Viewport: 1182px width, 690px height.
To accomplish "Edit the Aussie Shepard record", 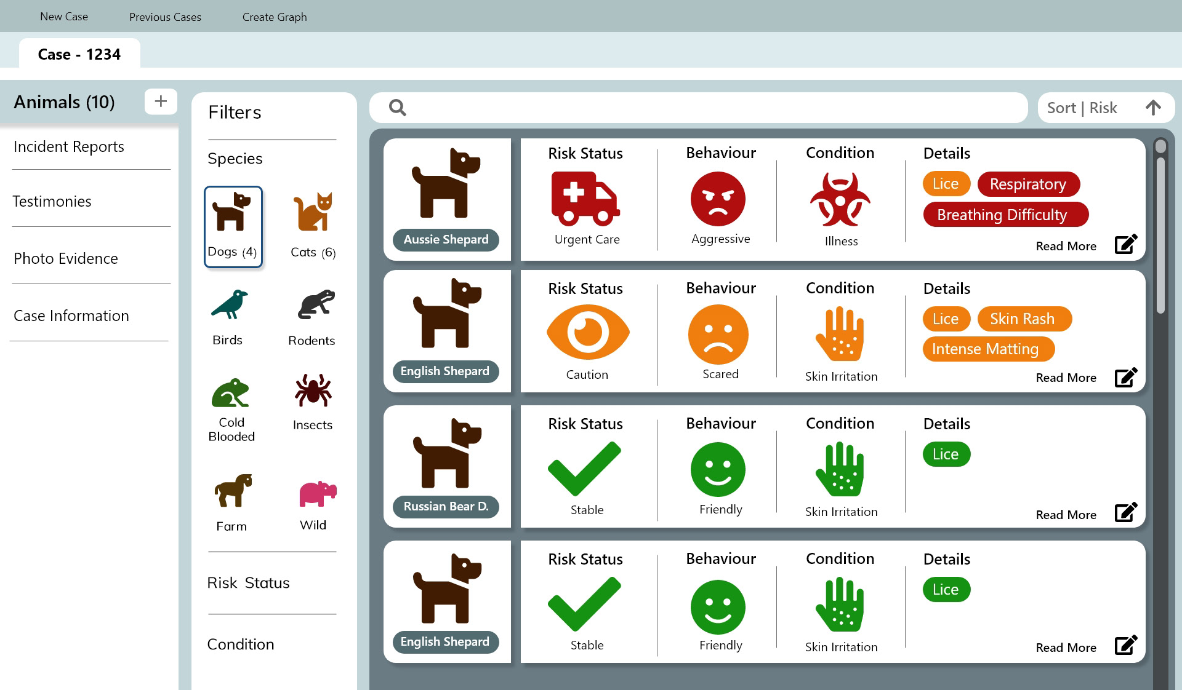I will click(1126, 244).
